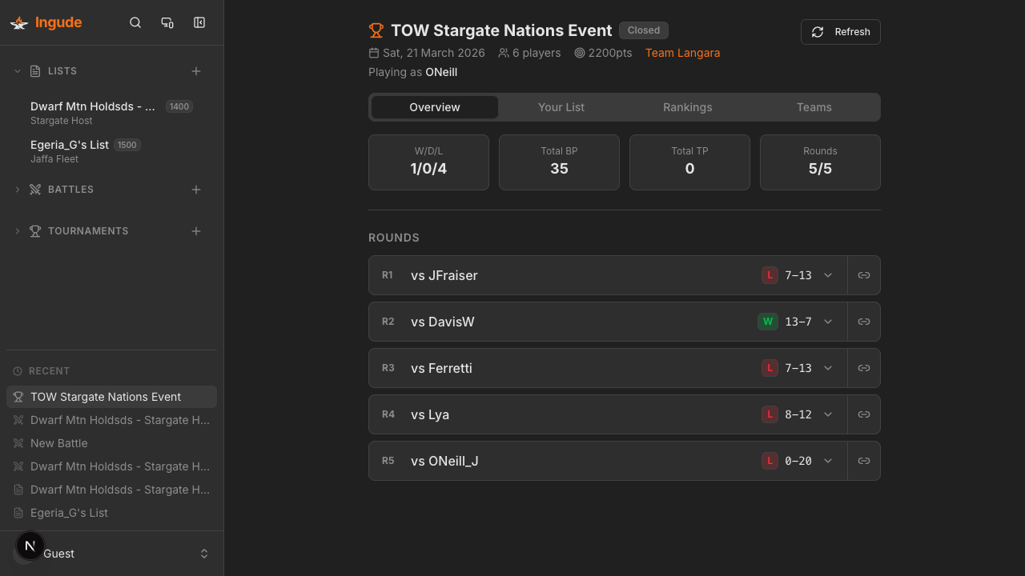Viewport: 1025px width, 576px height.
Task: Click the trophy icon beside TOURNAMENTS
Action: point(34,230)
